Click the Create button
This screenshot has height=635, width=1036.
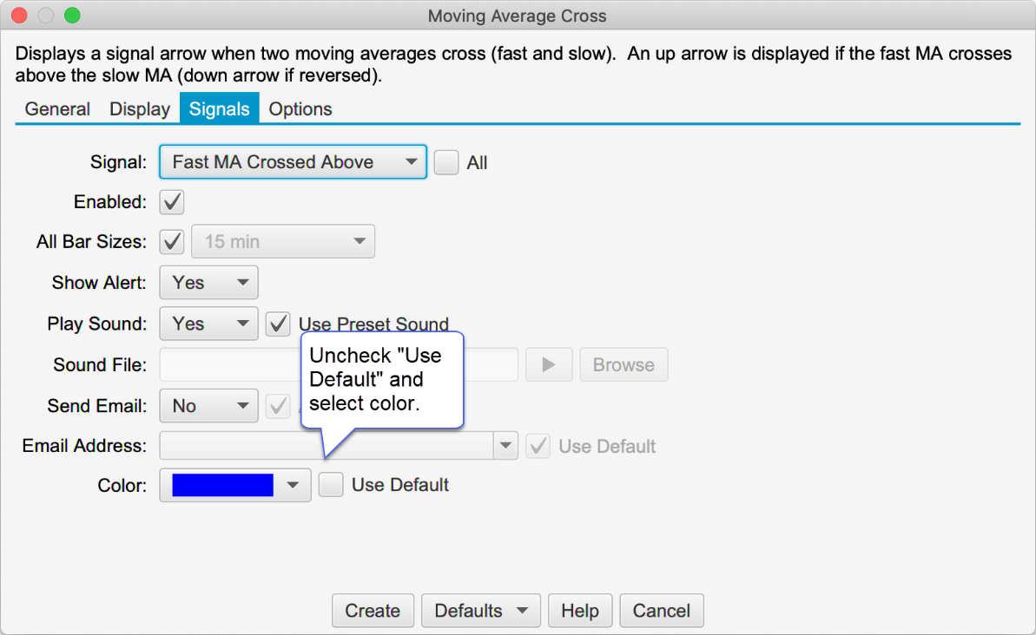pos(373,611)
